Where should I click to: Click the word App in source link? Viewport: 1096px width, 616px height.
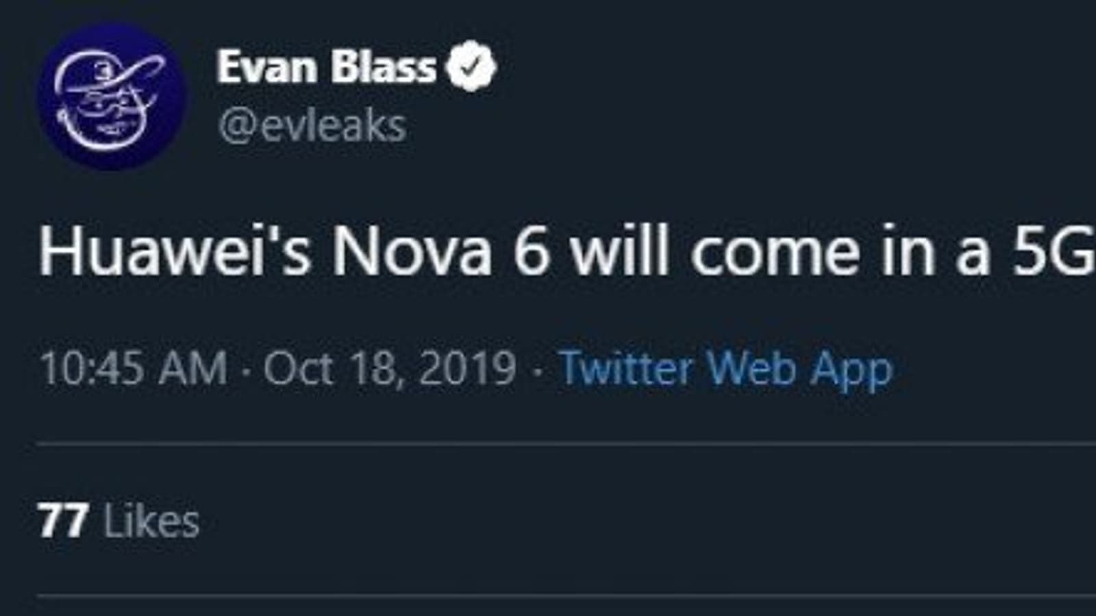tap(851, 370)
